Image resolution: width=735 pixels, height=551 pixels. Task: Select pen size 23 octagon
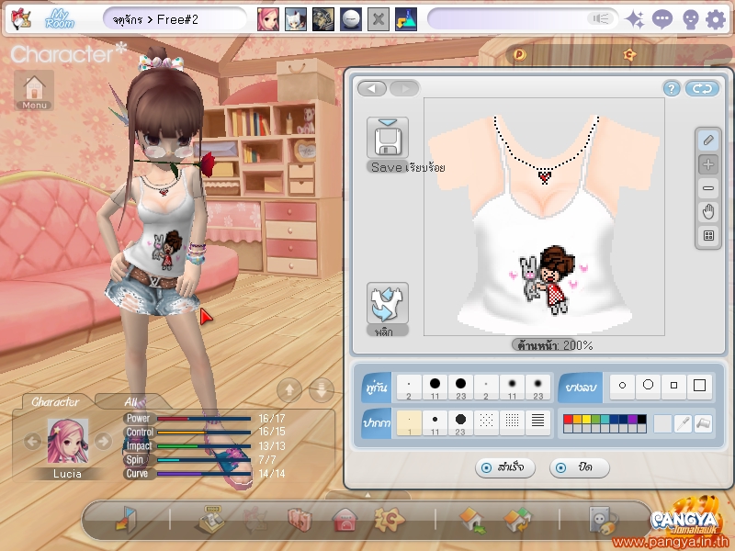[x=461, y=423]
